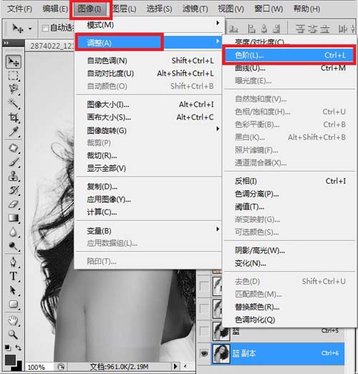Select the Rectangular Marquee tool

tap(13, 75)
